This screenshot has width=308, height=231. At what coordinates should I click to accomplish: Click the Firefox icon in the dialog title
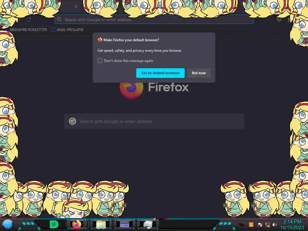[100, 40]
